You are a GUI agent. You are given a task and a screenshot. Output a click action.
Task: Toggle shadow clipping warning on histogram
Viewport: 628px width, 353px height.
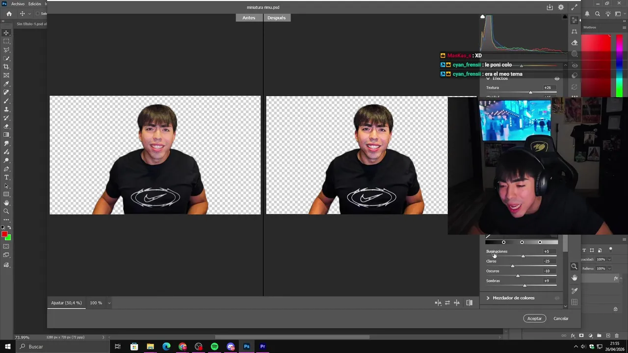tap(482, 17)
